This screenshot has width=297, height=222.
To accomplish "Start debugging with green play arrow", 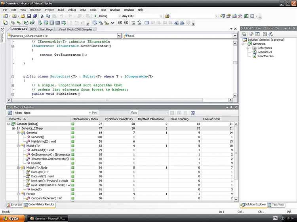I will click(95, 16).
